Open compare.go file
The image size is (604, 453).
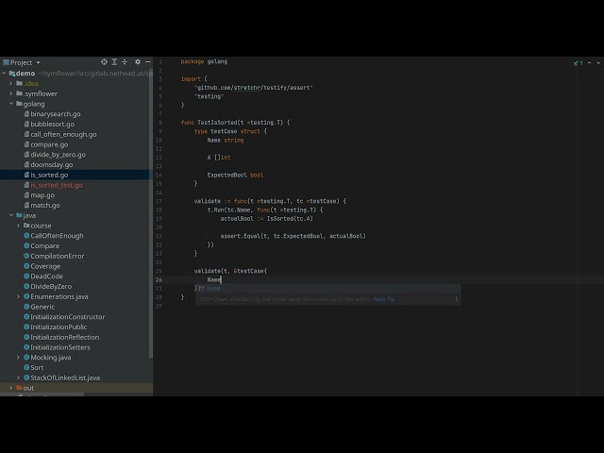click(49, 144)
